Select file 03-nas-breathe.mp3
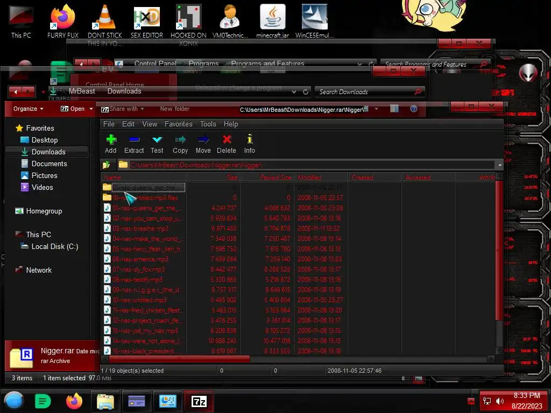Image resolution: width=551 pixels, height=413 pixels. pos(140,229)
